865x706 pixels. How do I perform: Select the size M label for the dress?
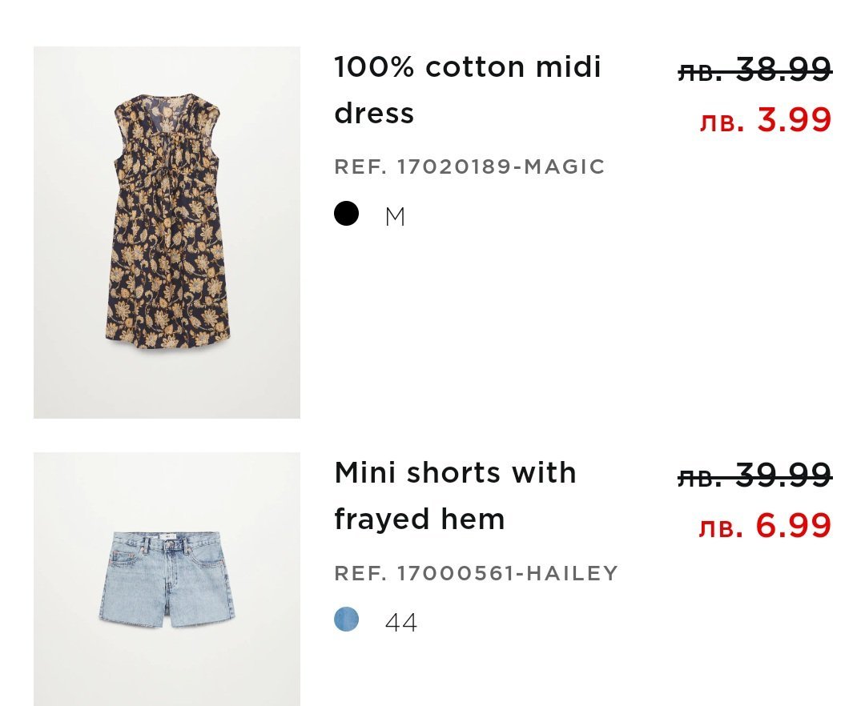coord(395,217)
